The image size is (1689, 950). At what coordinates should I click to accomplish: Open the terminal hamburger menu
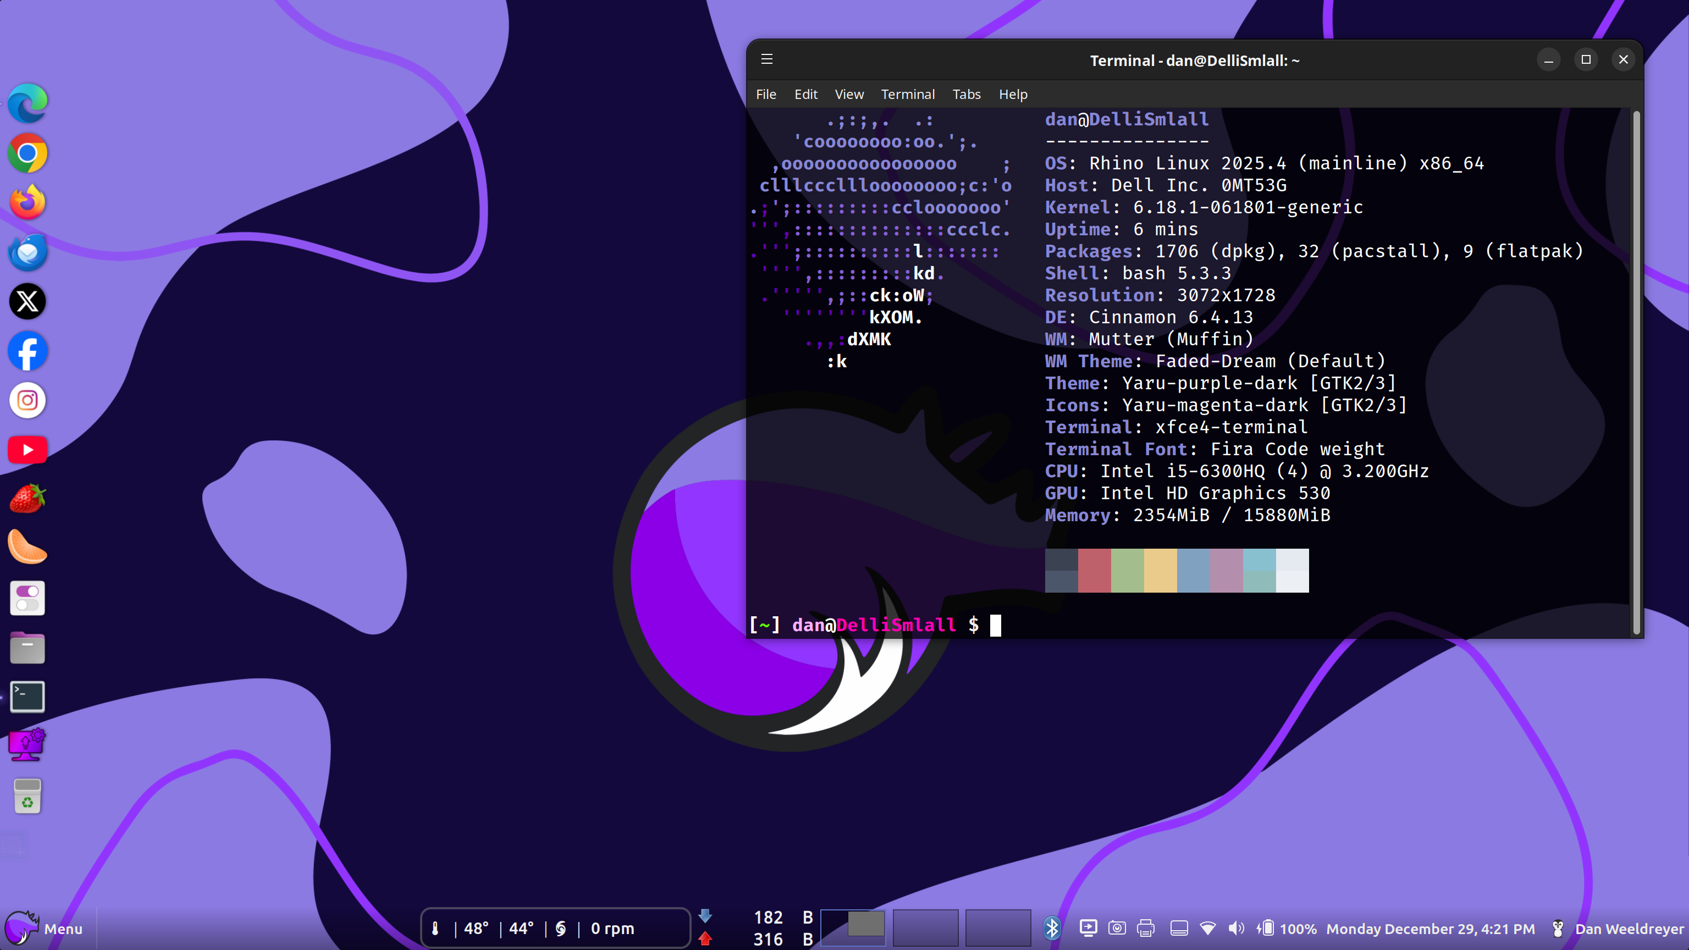tap(766, 60)
